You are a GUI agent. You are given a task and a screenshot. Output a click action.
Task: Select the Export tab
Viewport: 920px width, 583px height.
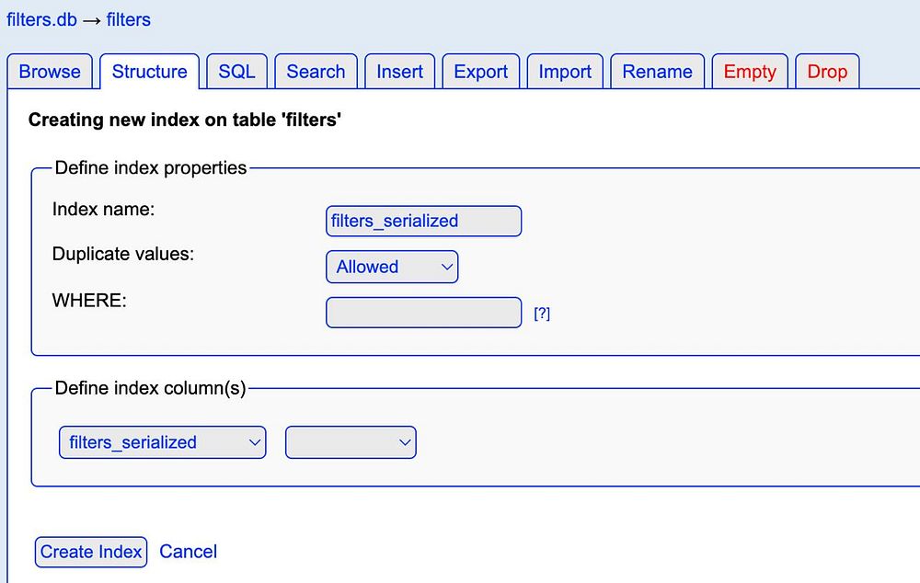point(481,72)
